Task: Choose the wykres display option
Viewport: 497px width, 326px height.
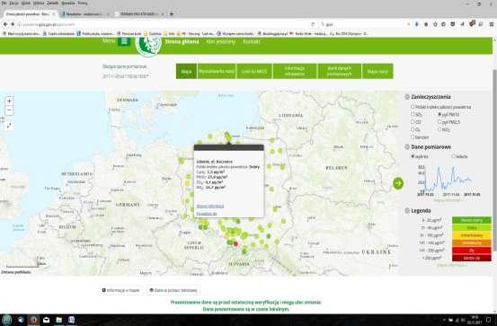Action: [413, 156]
